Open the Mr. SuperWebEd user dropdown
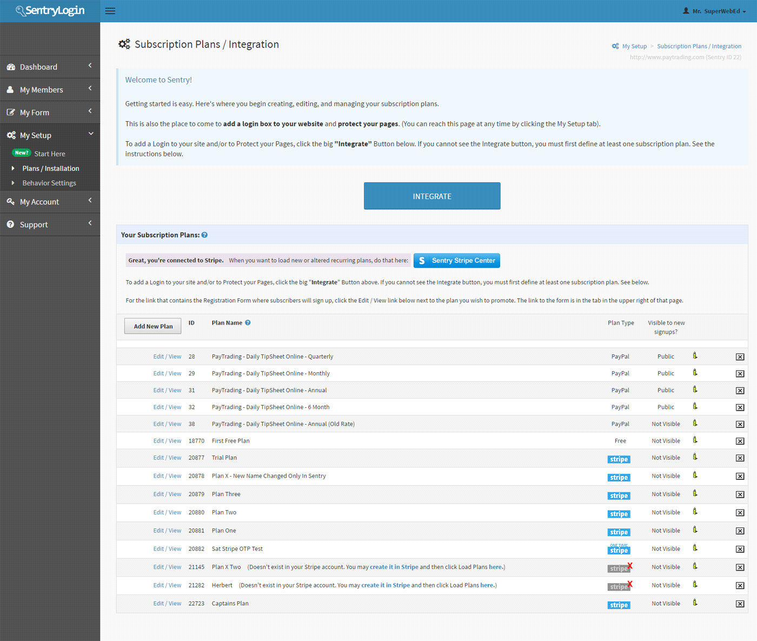The height and width of the screenshot is (641, 757). pos(714,11)
